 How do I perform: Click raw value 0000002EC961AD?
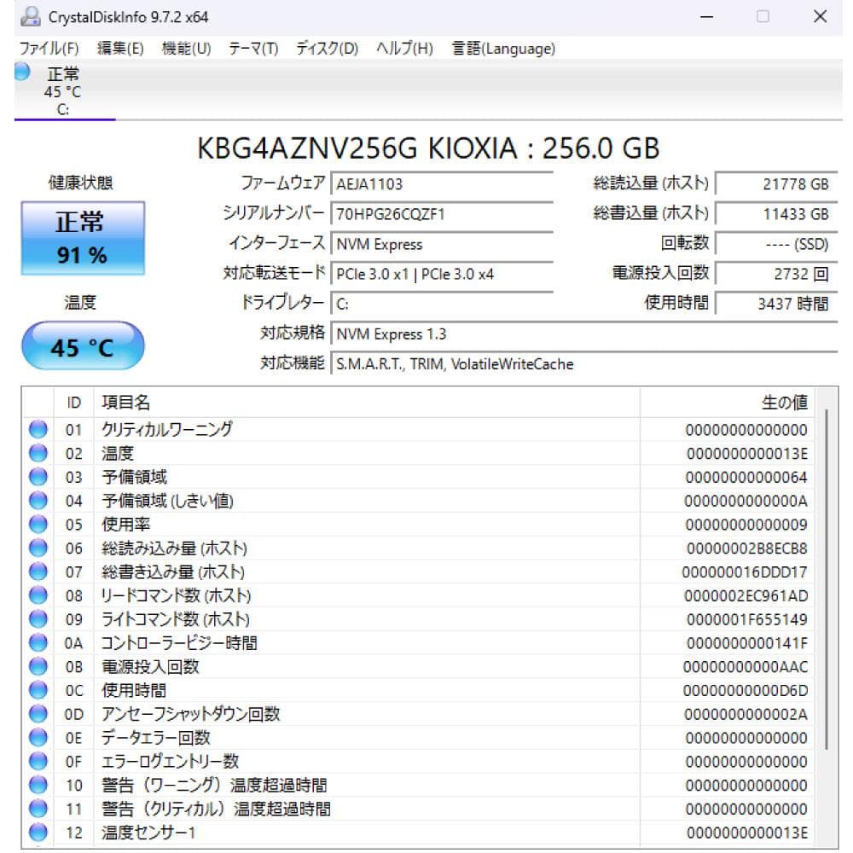pos(746,595)
